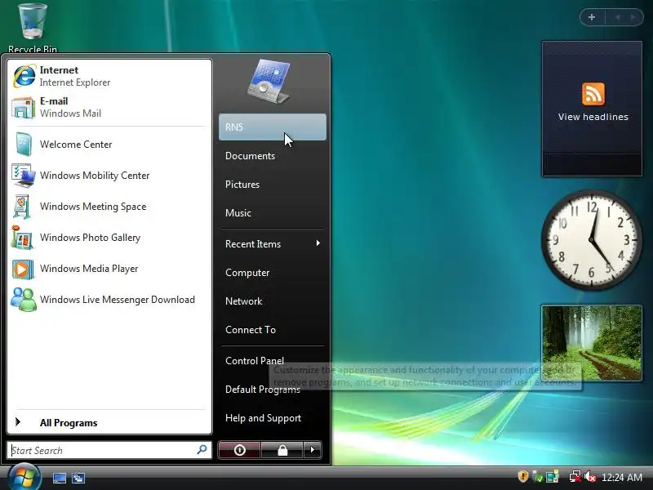Select Connect To
The image size is (653, 490).
coord(272,330)
